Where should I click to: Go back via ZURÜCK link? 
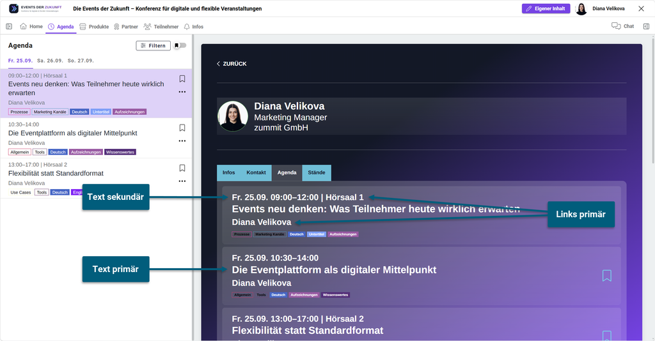[x=232, y=64]
